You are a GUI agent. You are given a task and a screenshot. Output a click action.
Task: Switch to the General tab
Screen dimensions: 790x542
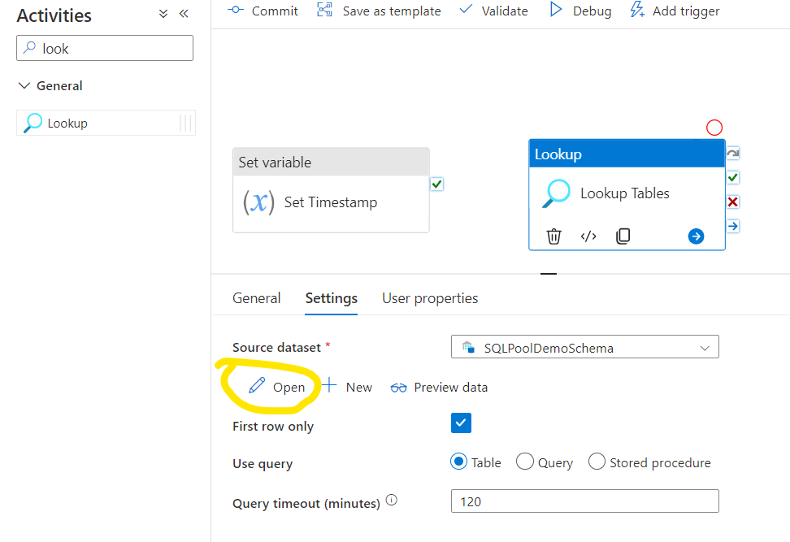[256, 298]
